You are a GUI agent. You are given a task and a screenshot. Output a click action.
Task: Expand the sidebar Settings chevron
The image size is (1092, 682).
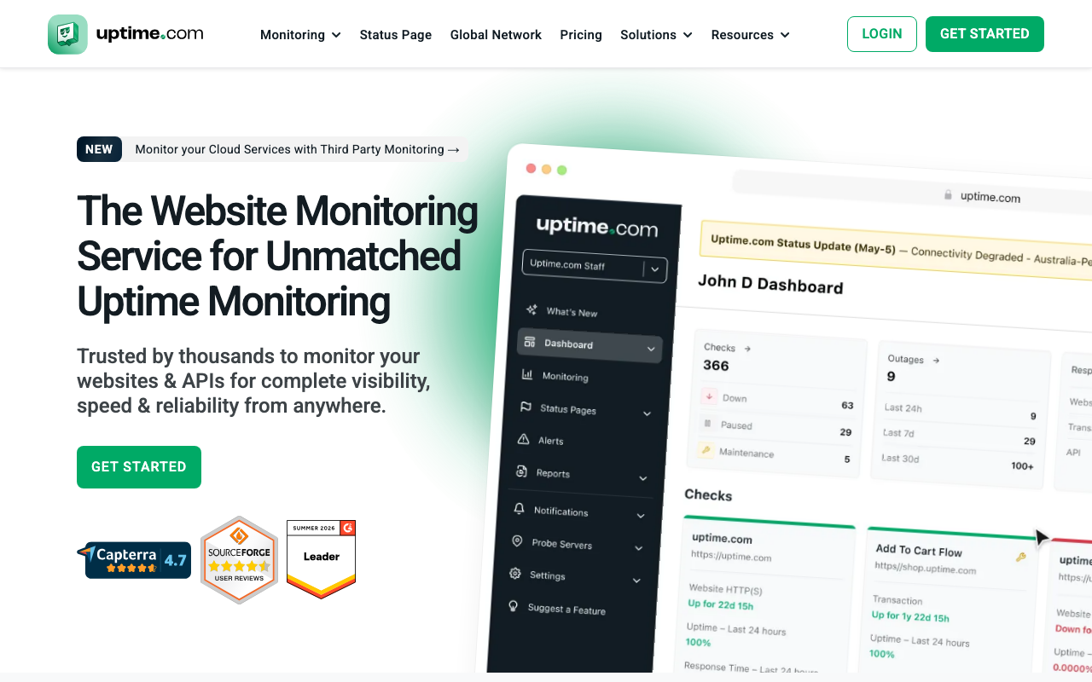(636, 581)
